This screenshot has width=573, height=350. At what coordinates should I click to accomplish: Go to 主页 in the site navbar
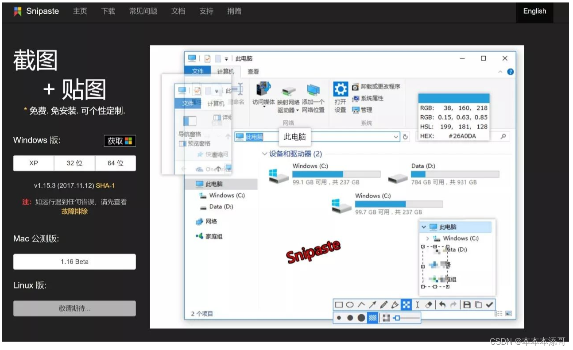click(x=80, y=12)
